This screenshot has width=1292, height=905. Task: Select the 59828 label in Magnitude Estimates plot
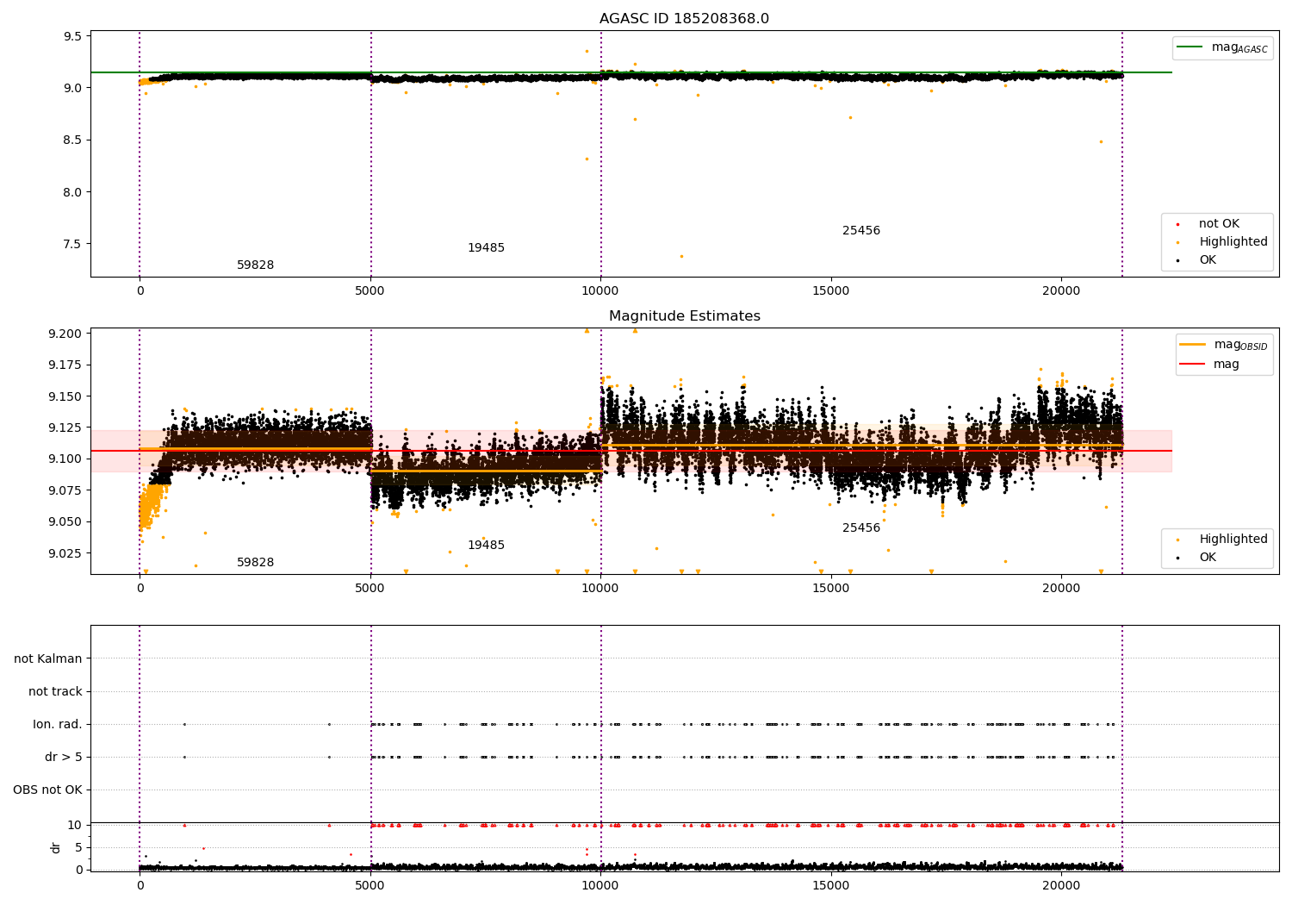(255, 563)
